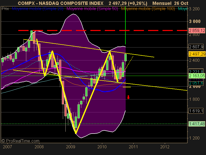Click 'Moyenne mobile (Simple 100)' legend entry

tap(148, 9)
